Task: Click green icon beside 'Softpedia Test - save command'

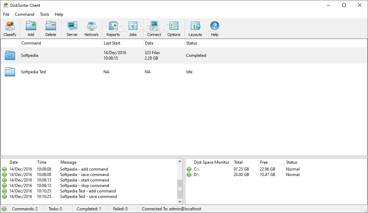Action: pos(4,197)
